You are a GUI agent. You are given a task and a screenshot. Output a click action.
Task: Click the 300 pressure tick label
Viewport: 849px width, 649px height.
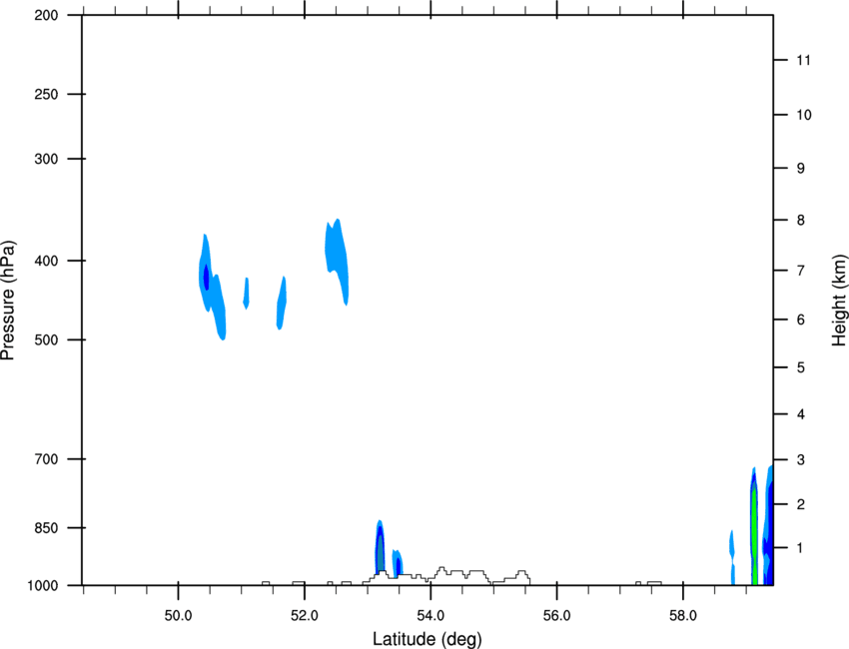tap(46, 159)
